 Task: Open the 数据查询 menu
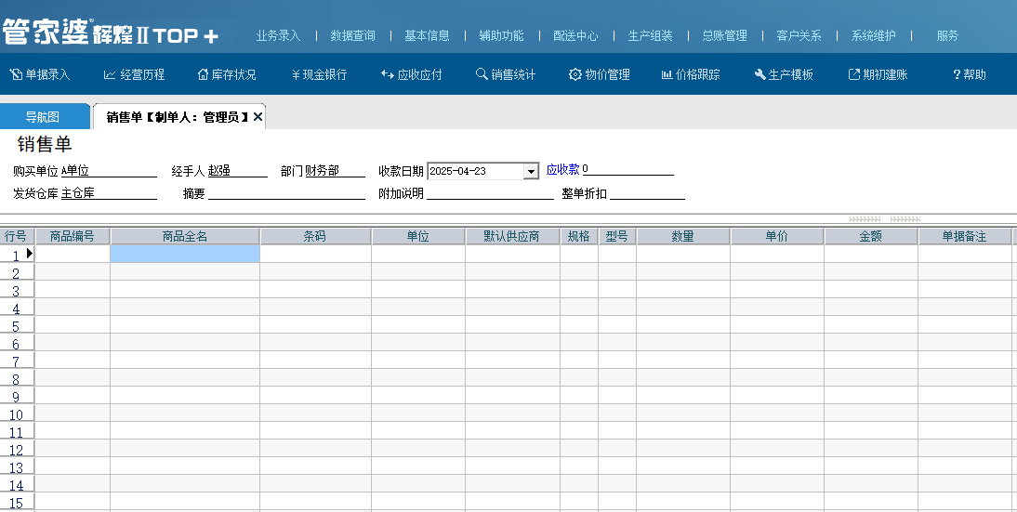click(x=353, y=35)
